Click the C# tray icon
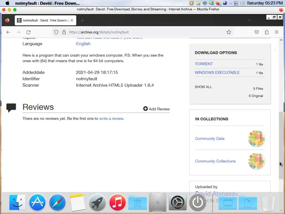The width and height of the screenshot is (285, 214). coord(211,3)
